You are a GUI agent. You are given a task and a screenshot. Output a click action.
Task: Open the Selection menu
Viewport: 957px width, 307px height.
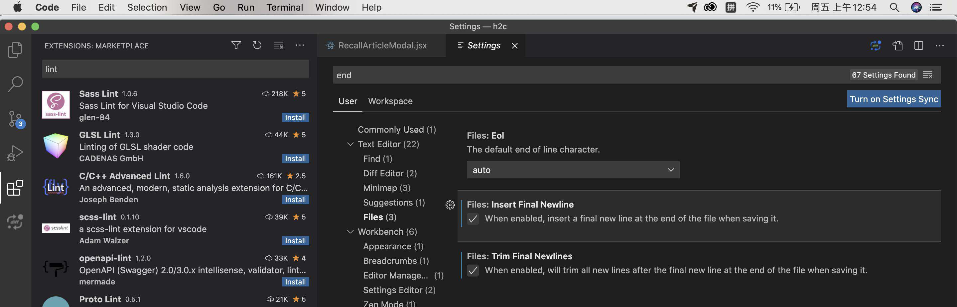click(x=147, y=7)
